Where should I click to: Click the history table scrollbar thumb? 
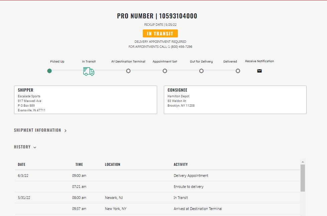(x=303, y=178)
